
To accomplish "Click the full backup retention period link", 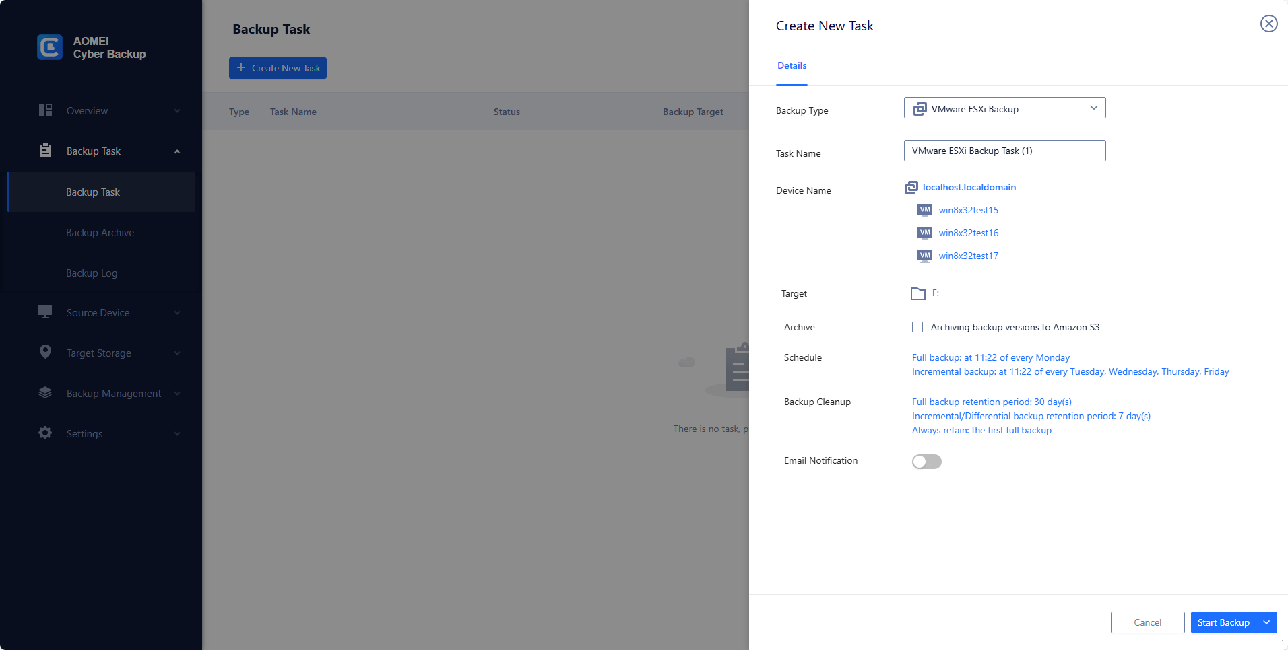I will [992, 402].
